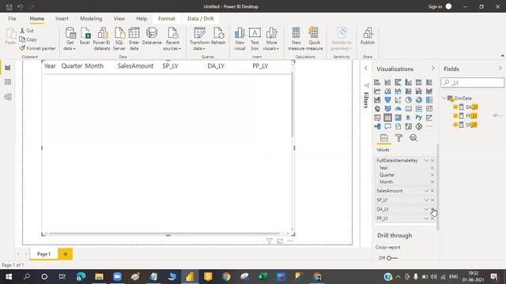Image resolution: width=506 pixels, height=284 pixels.
Task: Collapse the DimDate table tree
Action: [444, 98]
